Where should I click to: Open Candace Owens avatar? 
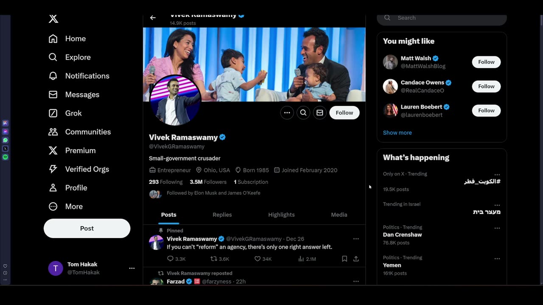390,86
